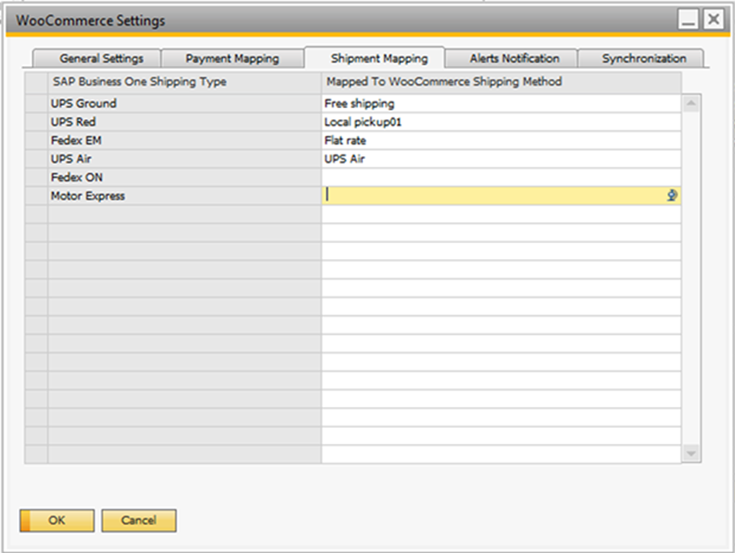This screenshot has width=735, height=553.
Task: Click the scroll up arrow of the grid
Action: [691, 103]
